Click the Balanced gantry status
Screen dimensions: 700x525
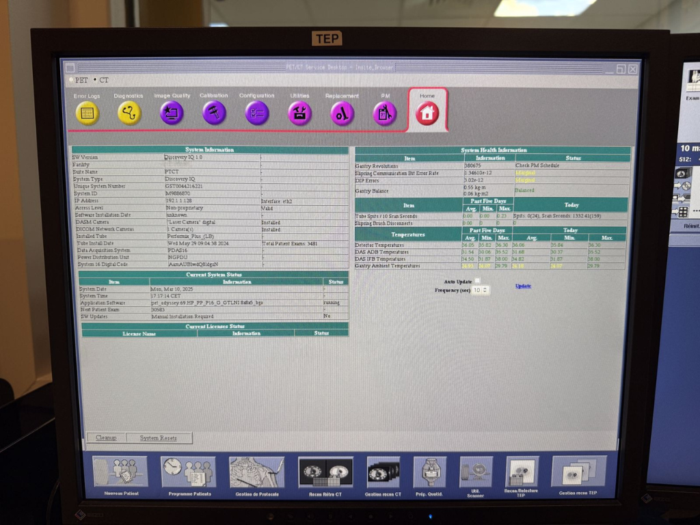click(524, 190)
